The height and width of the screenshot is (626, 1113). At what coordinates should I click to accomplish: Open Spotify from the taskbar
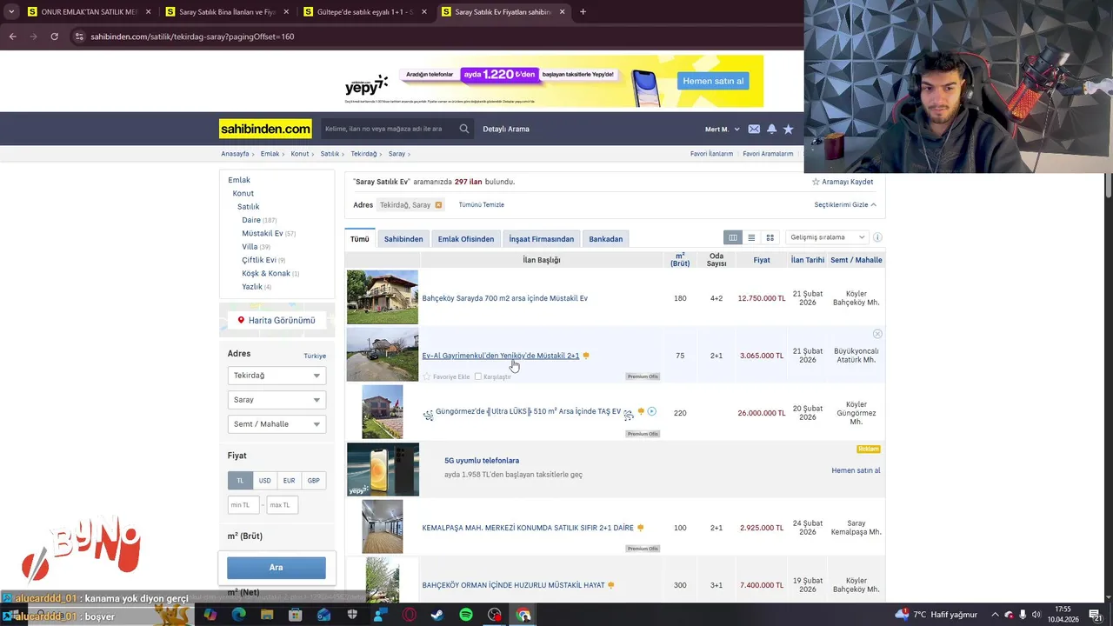coord(466,615)
